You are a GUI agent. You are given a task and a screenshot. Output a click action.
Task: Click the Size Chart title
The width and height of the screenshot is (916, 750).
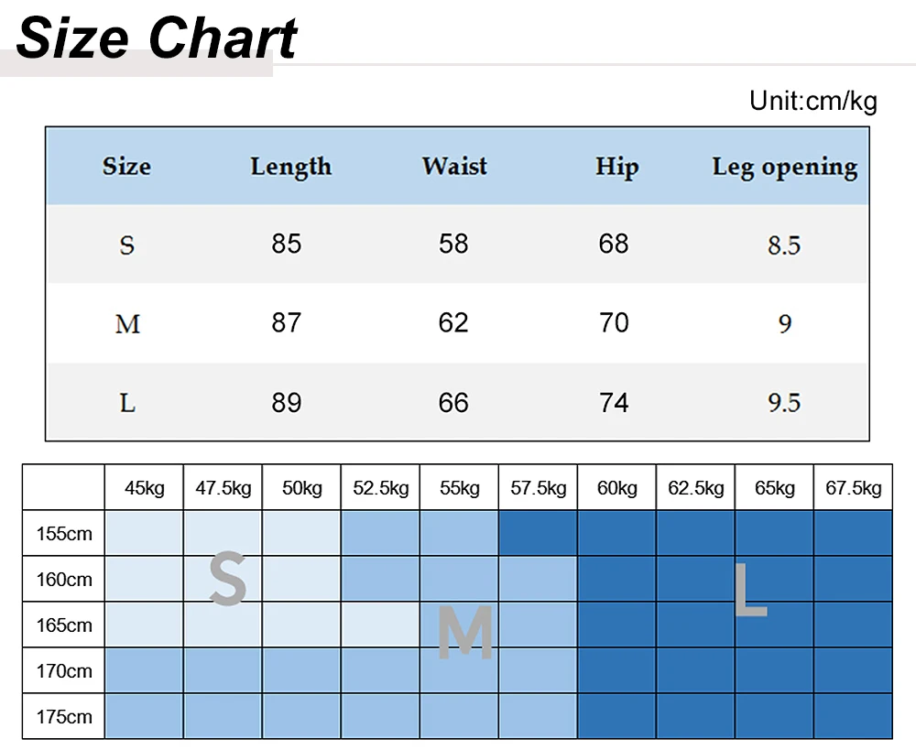(158, 38)
